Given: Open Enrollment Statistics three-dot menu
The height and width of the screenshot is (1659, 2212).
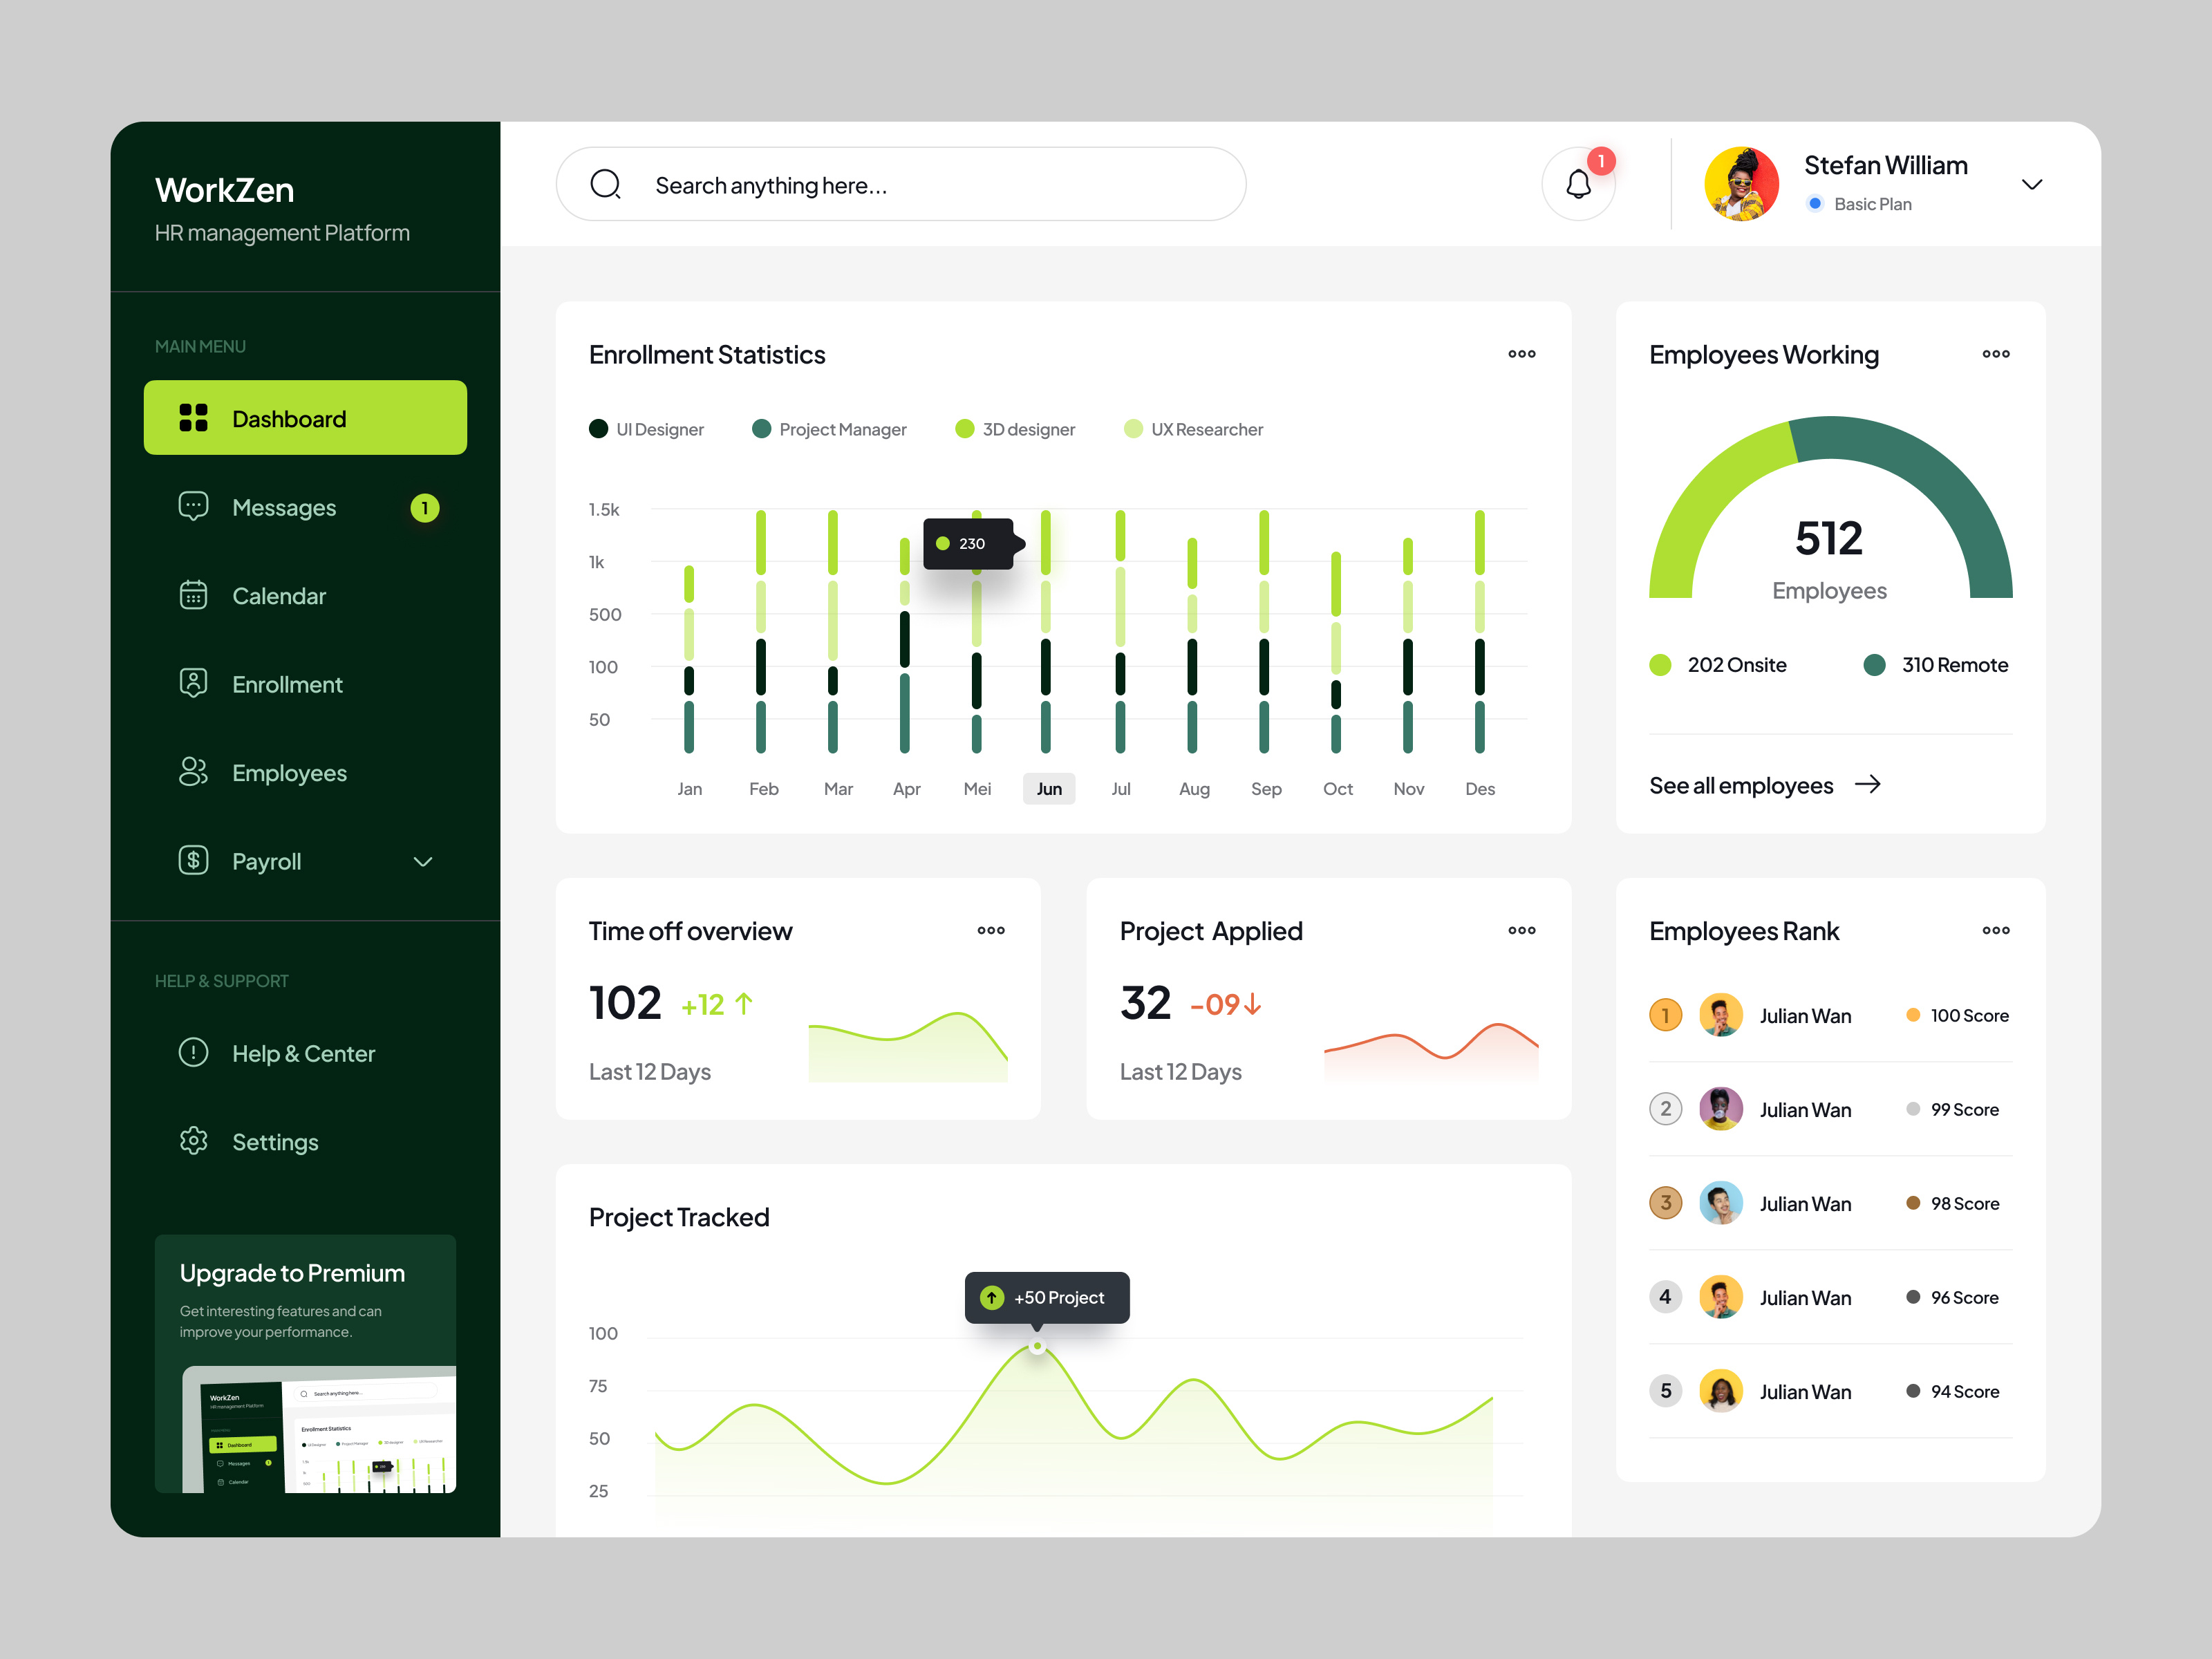Looking at the screenshot, I should tap(1521, 354).
